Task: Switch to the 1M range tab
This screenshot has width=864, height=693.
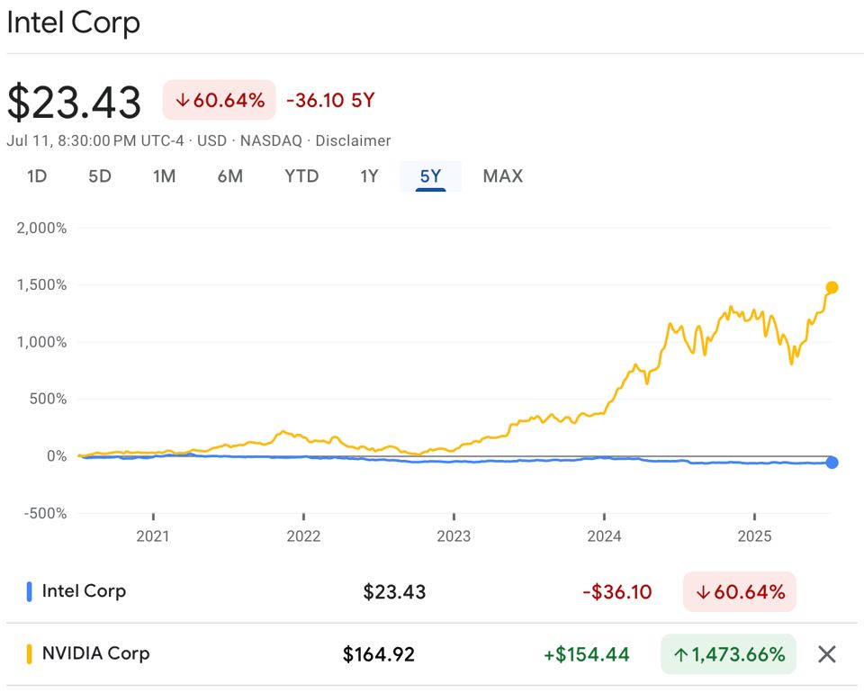Action: (164, 176)
